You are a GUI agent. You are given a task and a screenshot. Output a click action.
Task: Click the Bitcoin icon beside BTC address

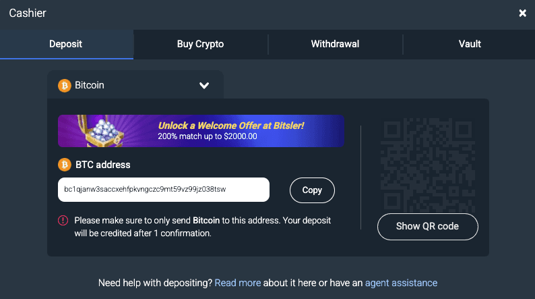(65, 165)
